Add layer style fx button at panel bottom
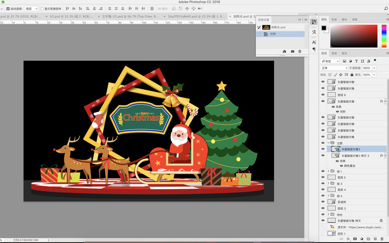The height and width of the screenshot is (243, 389). tap(348, 239)
